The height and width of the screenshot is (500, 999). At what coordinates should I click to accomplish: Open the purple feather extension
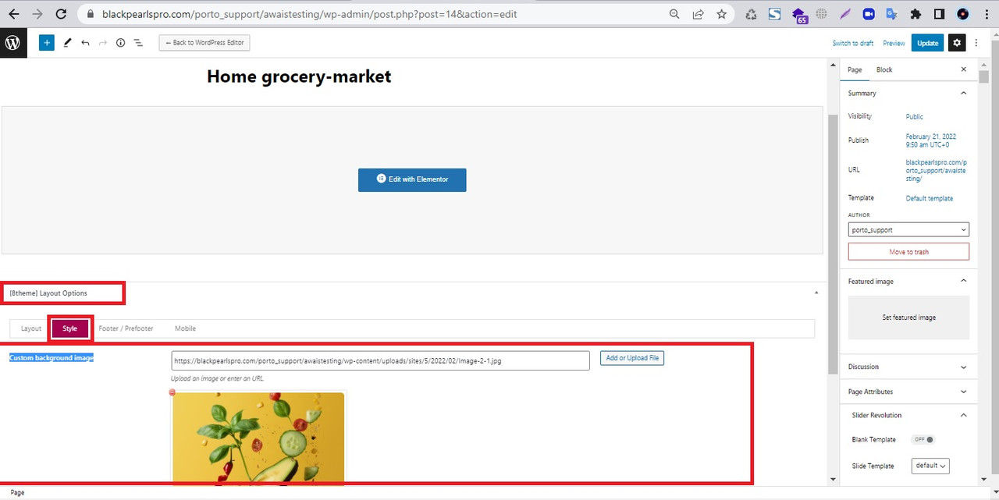[844, 14]
